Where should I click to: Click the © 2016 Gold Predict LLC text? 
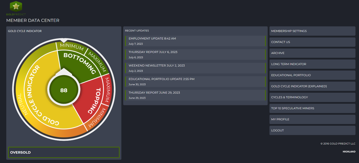coord(338,143)
